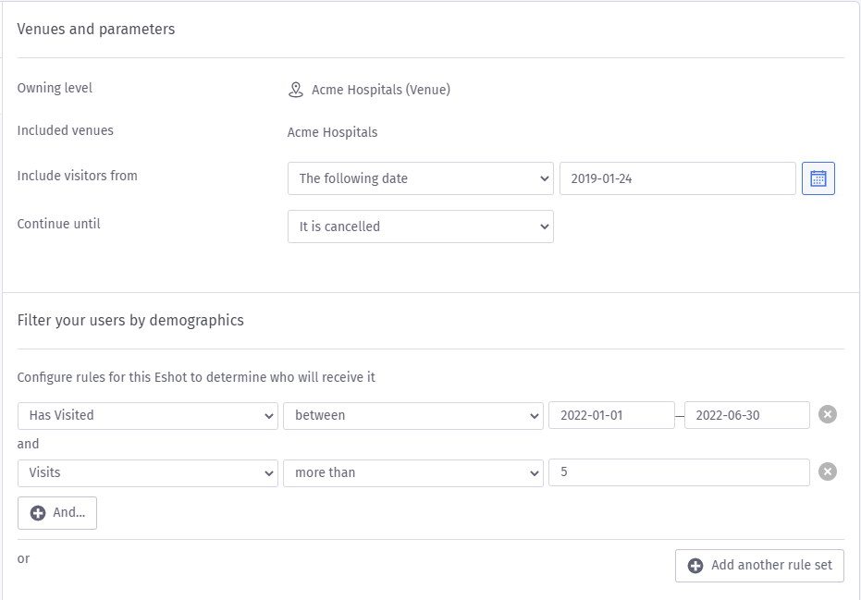Screen dimensions: 861x600
Task: Click the 'Venues and parameters' heading
Action: pyautogui.click(x=96, y=29)
